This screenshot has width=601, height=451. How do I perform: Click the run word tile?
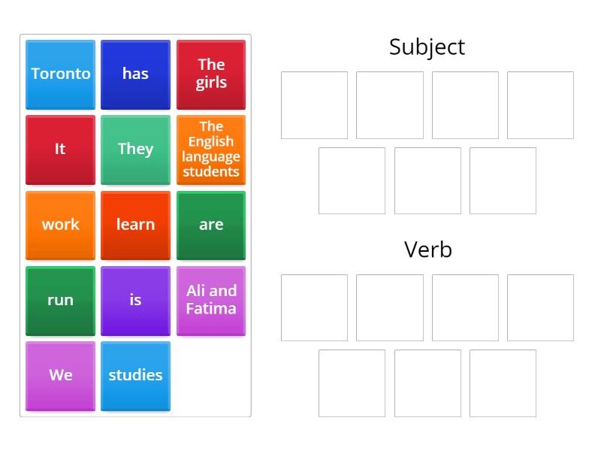click(60, 300)
